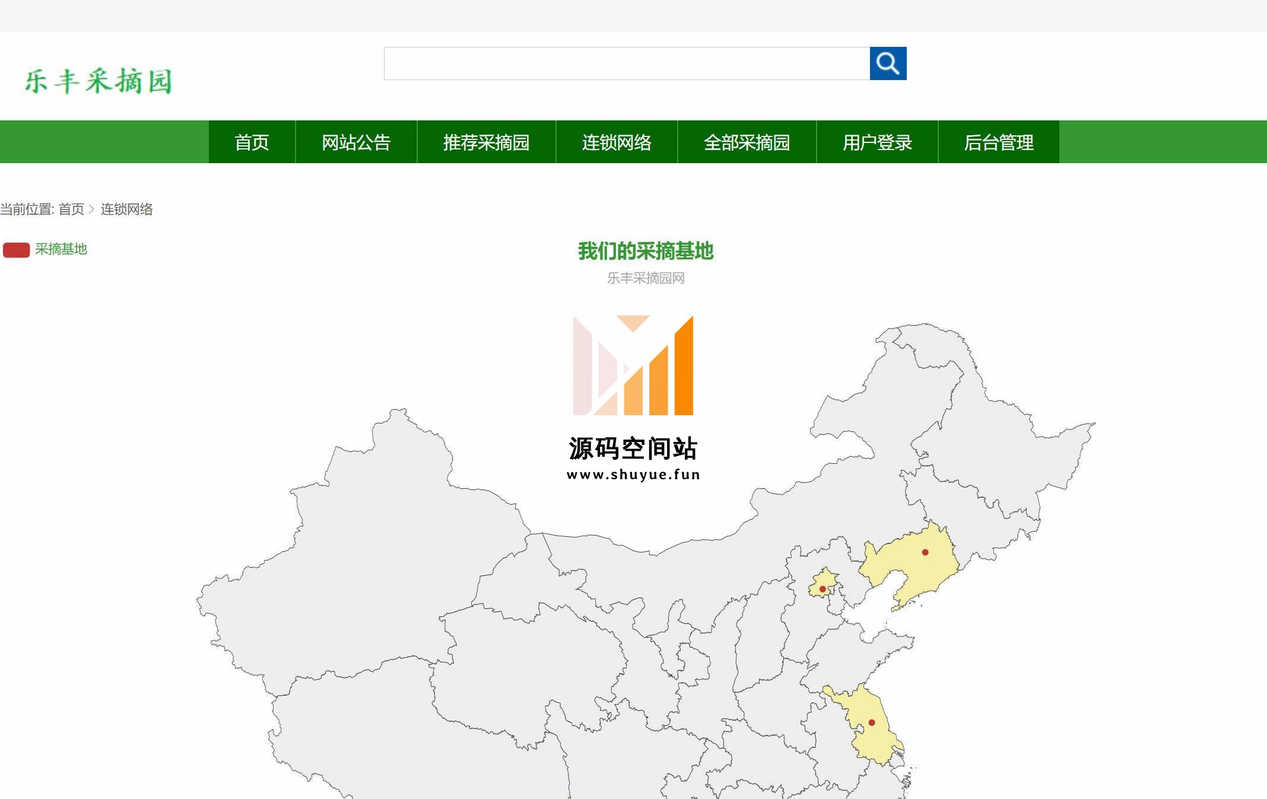The width and height of the screenshot is (1267, 799).
Task: Click the 连锁网络 breadcrumb link
Action: point(126,209)
